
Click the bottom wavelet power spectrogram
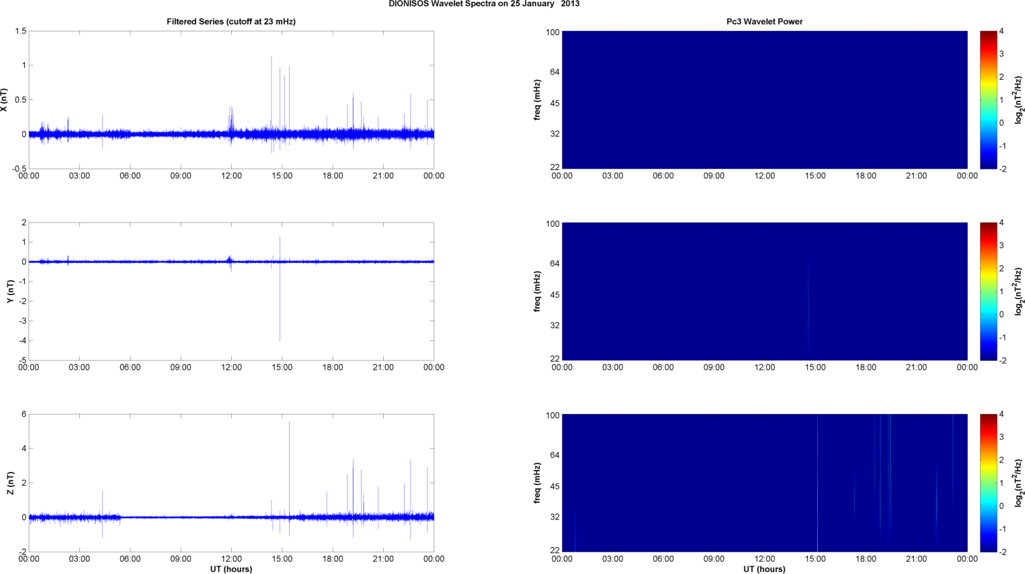[x=764, y=483]
